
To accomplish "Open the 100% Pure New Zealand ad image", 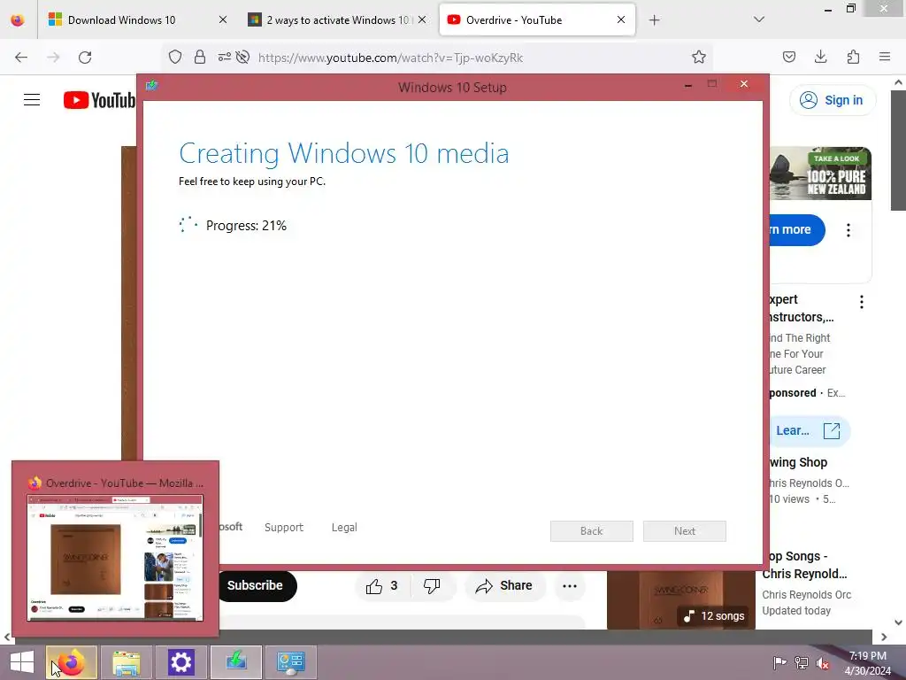I will pyautogui.click(x=820, y=174).
